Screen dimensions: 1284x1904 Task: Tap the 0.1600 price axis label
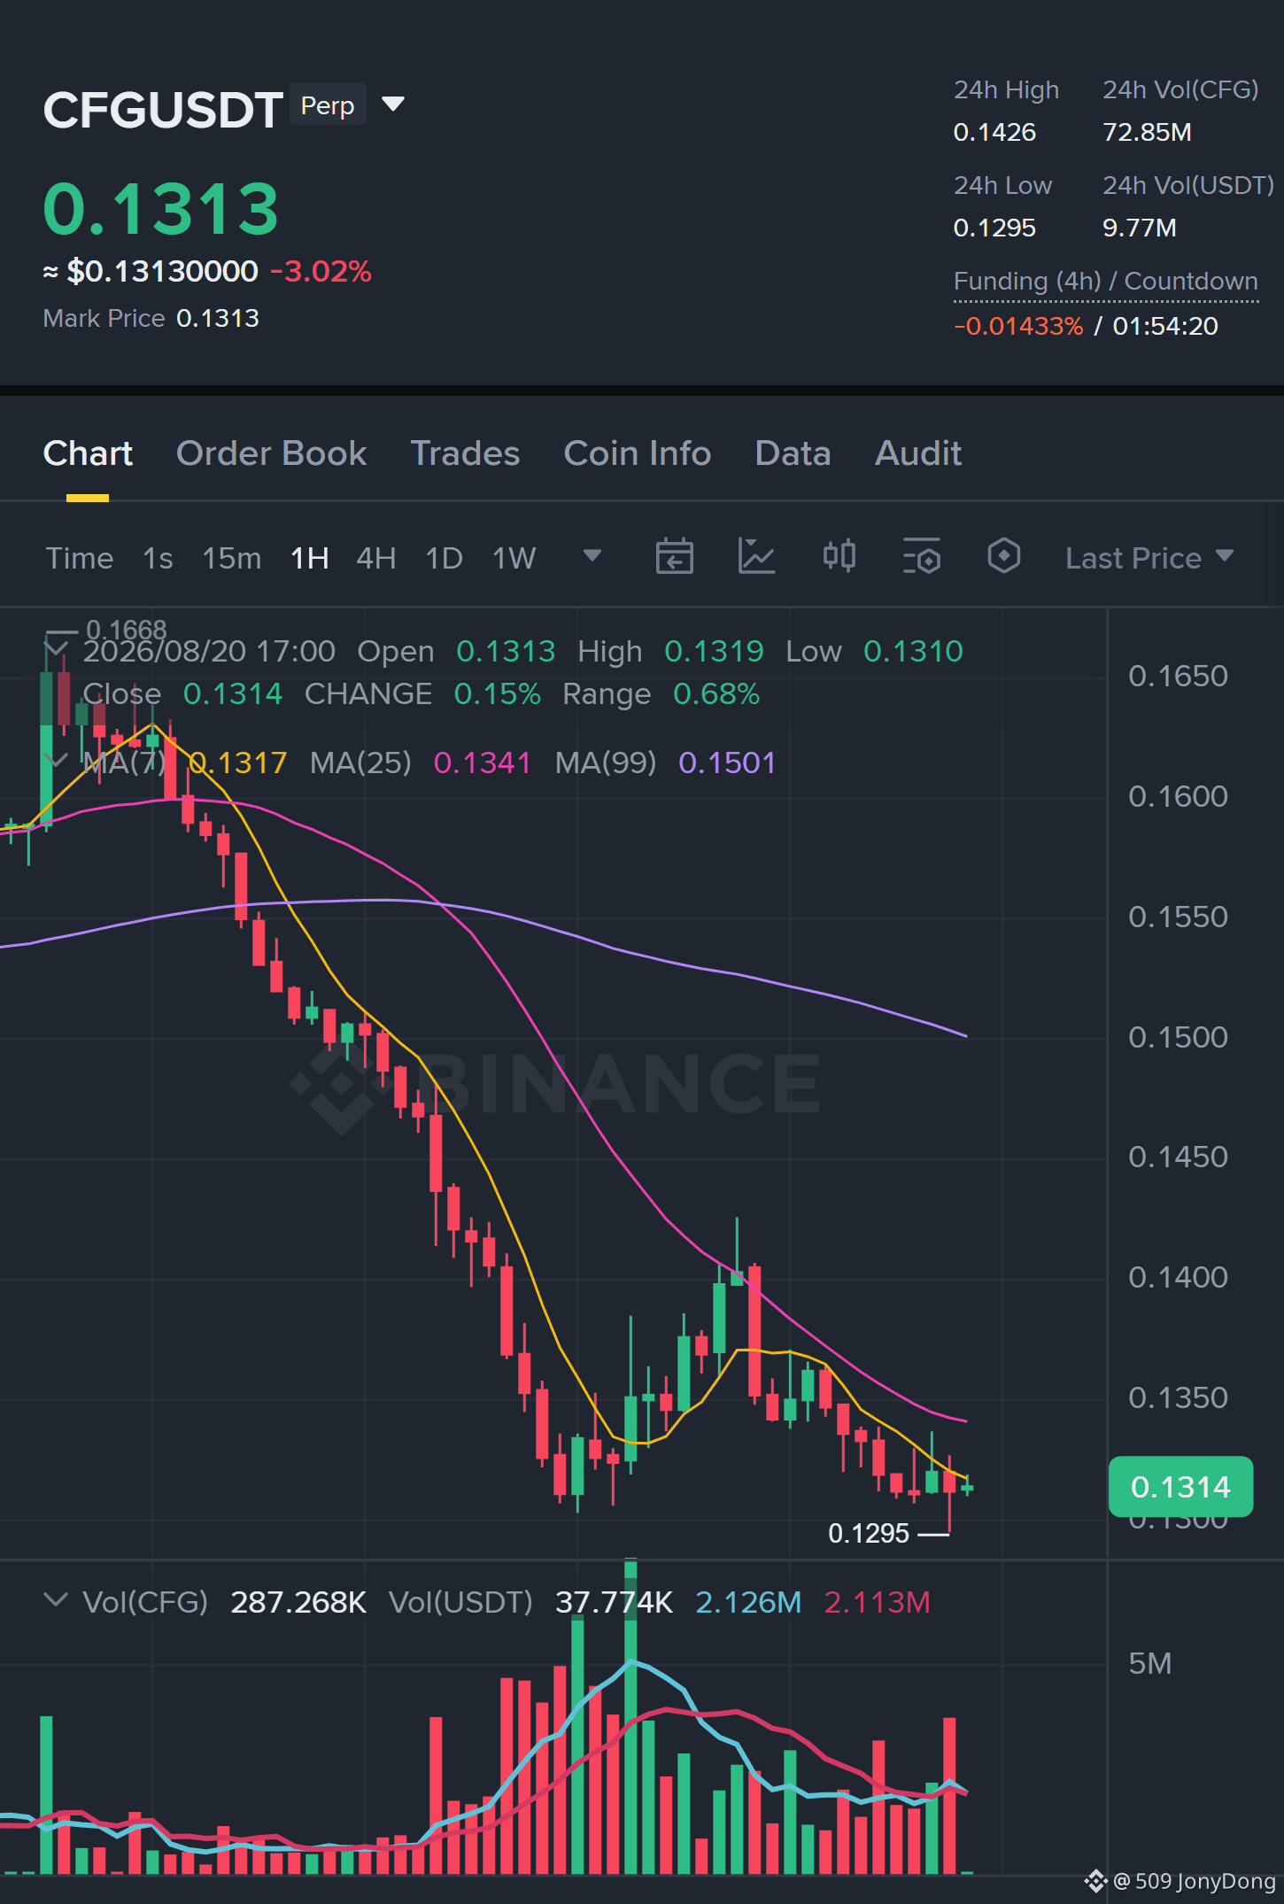[1178, 796]
